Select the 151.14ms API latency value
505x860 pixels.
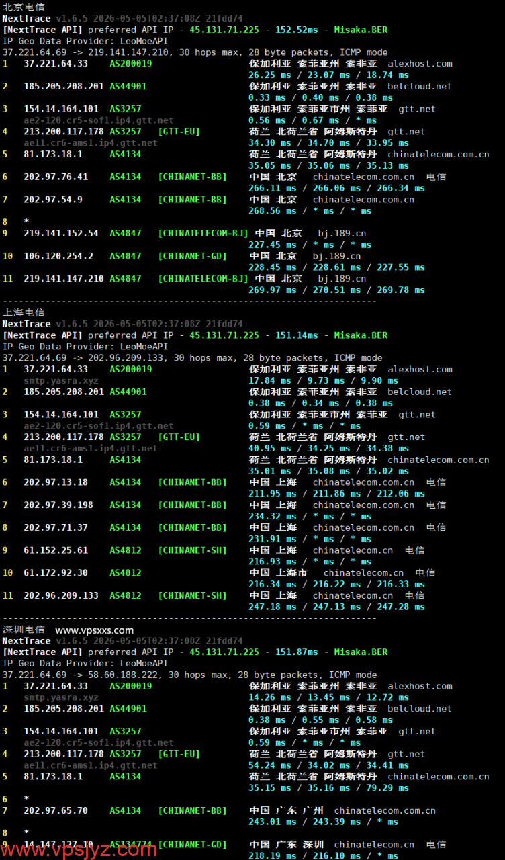tap(297, 335)
